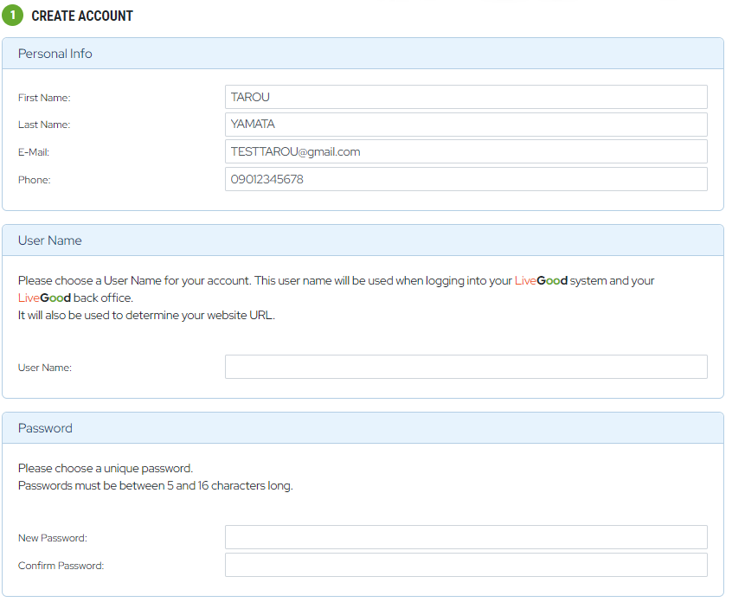Focus the First Name field containing TAROU
Screen dimensions: 732x602
click(466, 97)
